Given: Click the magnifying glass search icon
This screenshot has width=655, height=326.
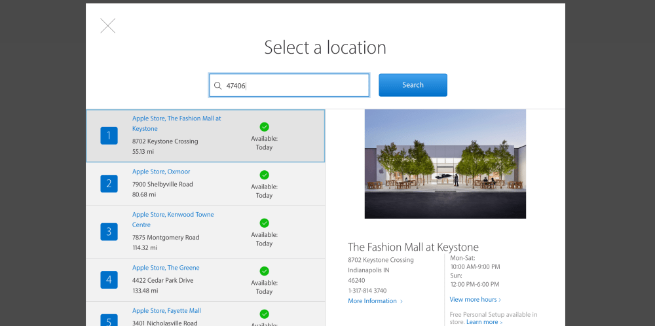Looking at the screenshot, I should [217, 85].
